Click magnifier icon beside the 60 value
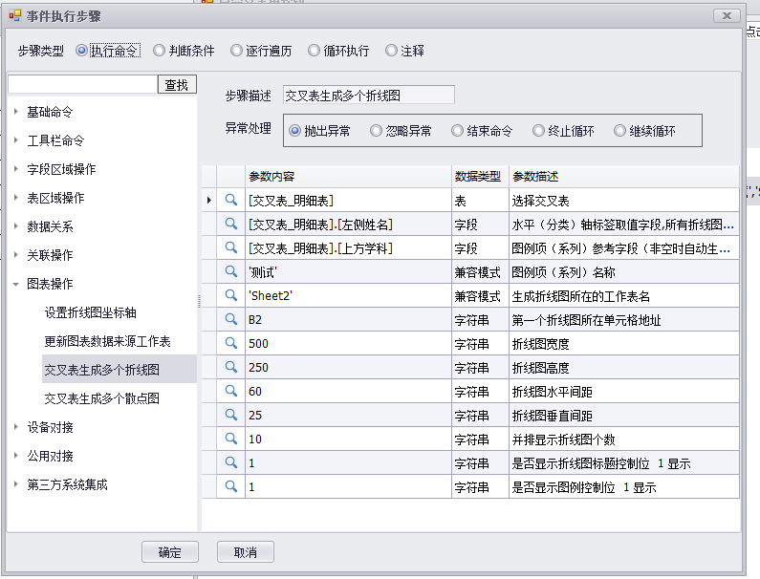Viewport: 760px width, 579px height. (230, 391)
